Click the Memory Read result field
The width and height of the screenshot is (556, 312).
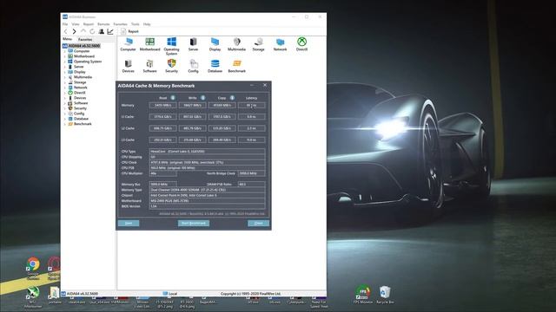(163, 105)
